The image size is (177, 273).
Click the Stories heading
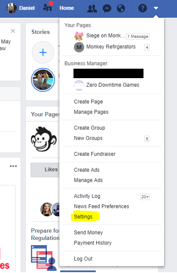tap(40, 32)
